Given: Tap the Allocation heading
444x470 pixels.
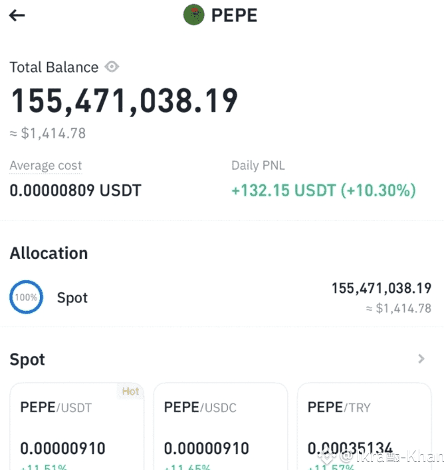Looking at the screenshot, I should point(49,253).
